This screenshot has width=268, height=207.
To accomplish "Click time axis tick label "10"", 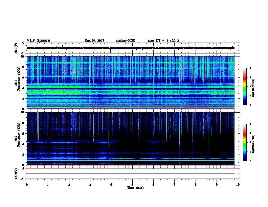I will tap(238, 185).
